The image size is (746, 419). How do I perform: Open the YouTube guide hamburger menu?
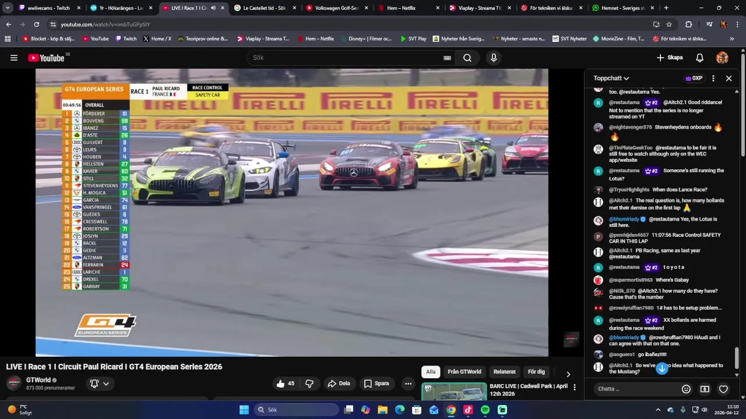(x=14, y=58)
